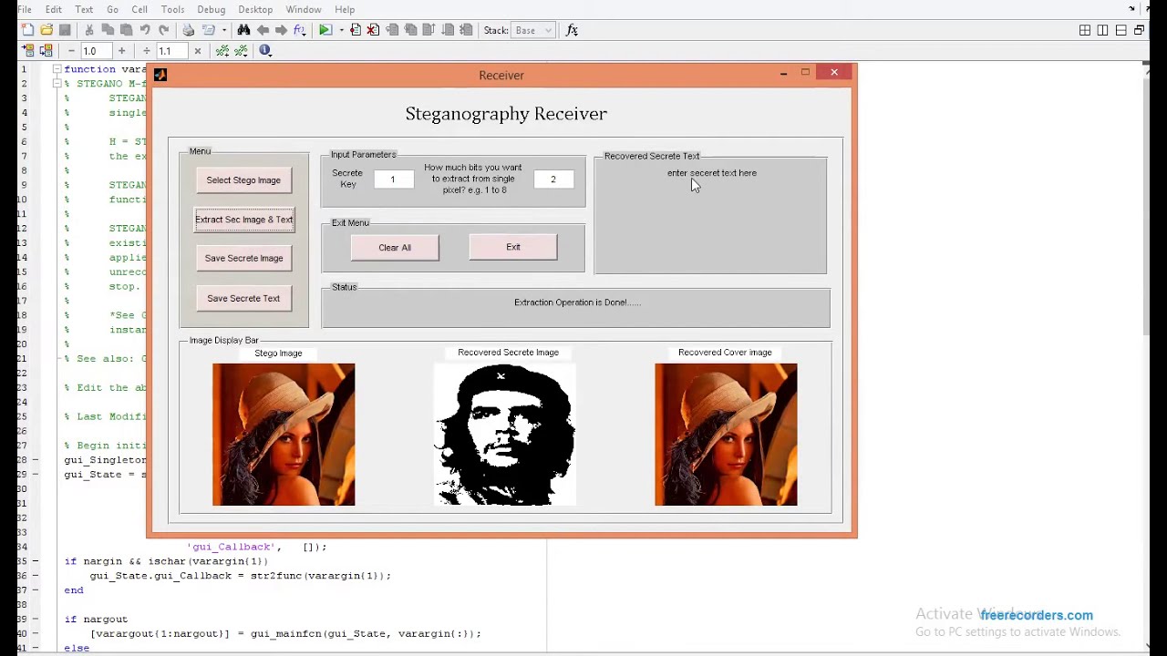This screenshot has width=1167, height=656.
Task: Collapse the function fold on line 1
Action: click(57, 69)
